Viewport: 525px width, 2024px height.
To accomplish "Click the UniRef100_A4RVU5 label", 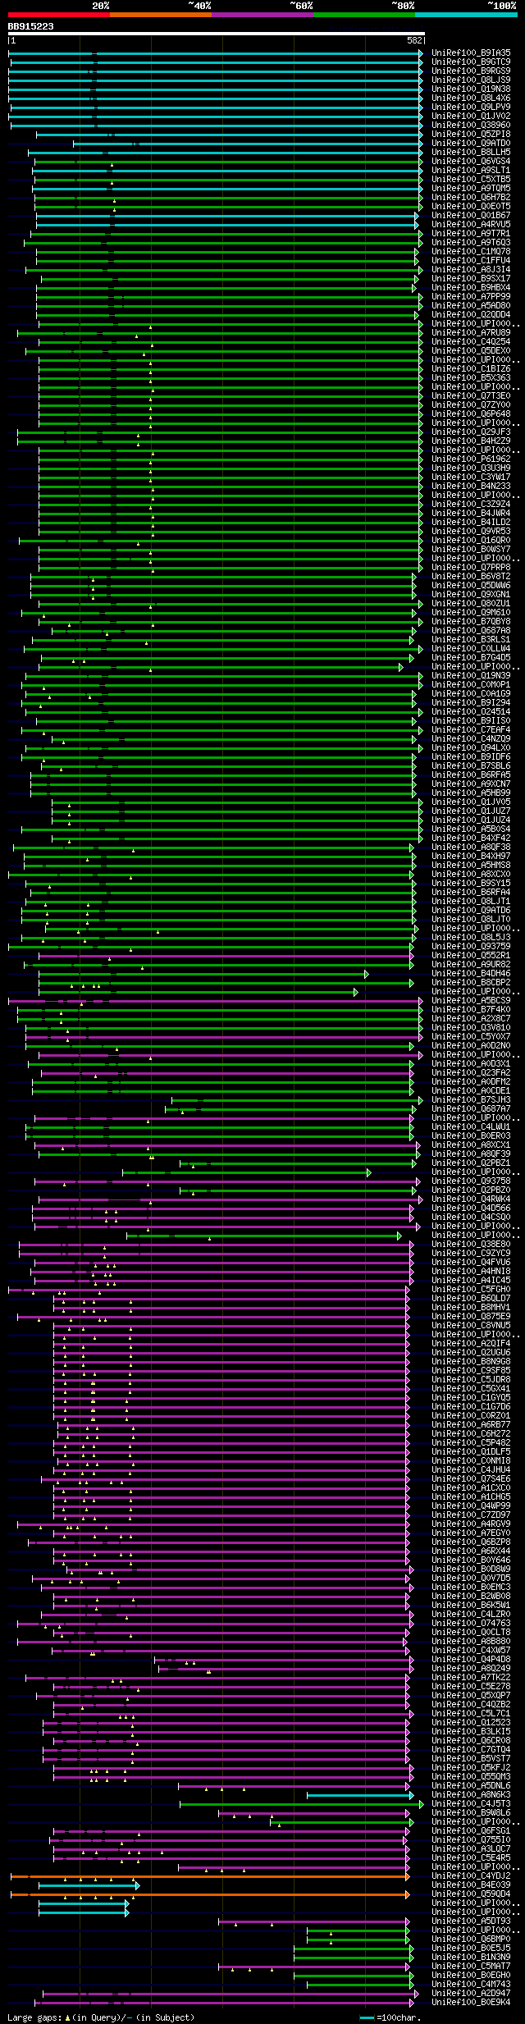I will [471, 225].
